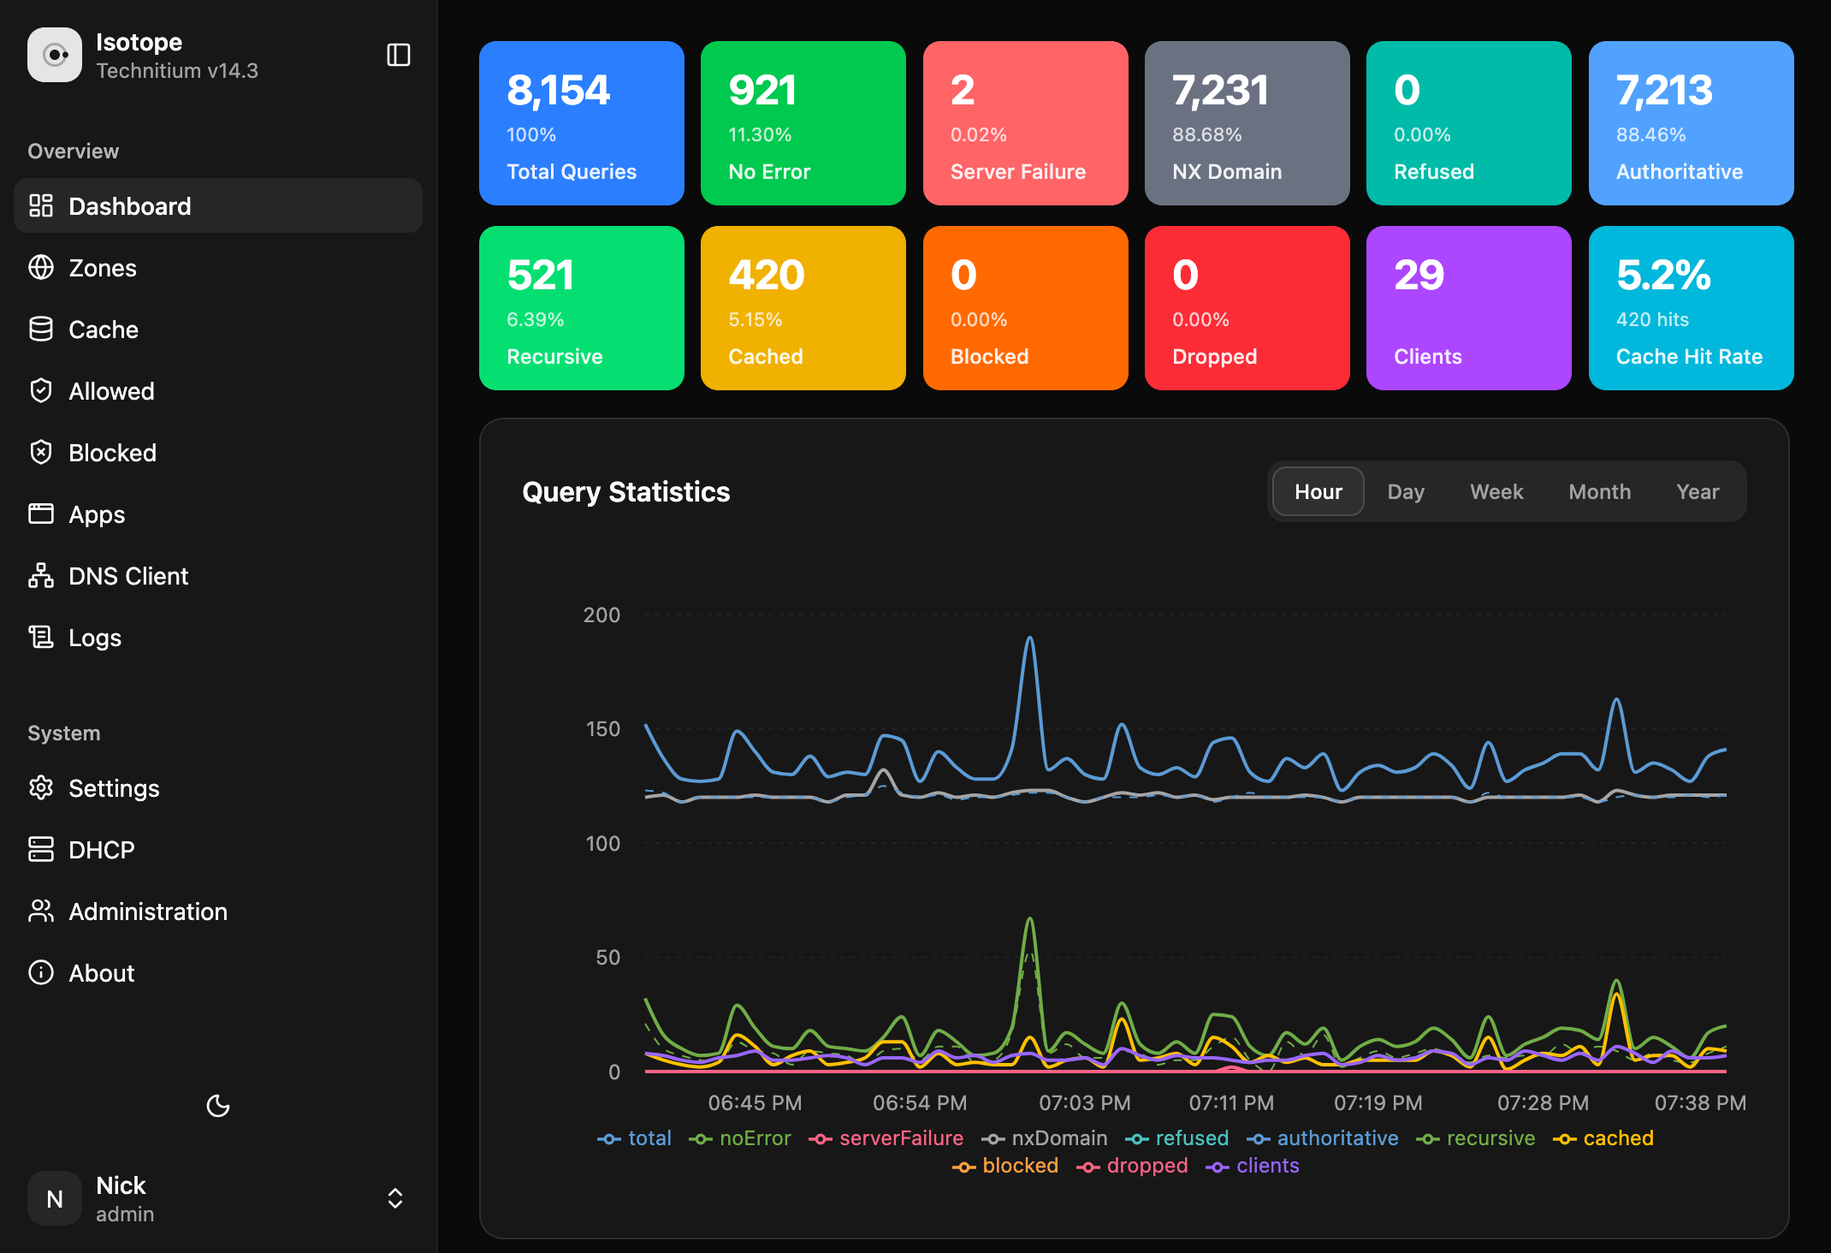Toggle the cached legend entry
The image size is (1831, 1253).
(x=1603, y=1138)
